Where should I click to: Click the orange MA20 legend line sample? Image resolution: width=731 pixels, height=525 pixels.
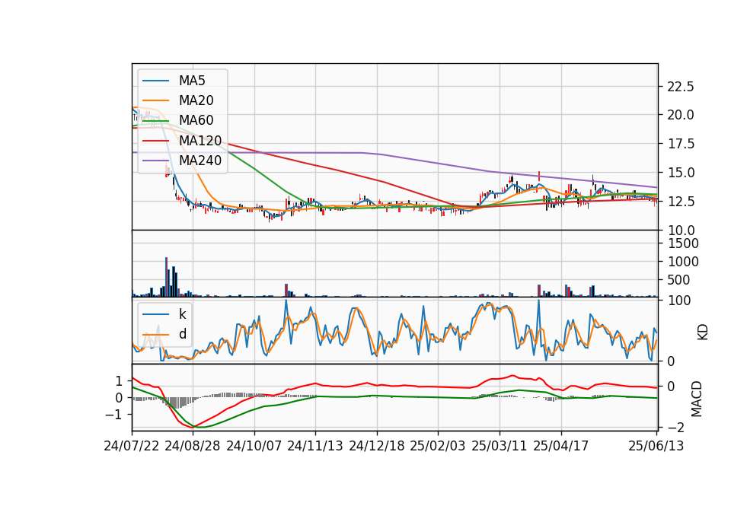[x=155, y=100]
